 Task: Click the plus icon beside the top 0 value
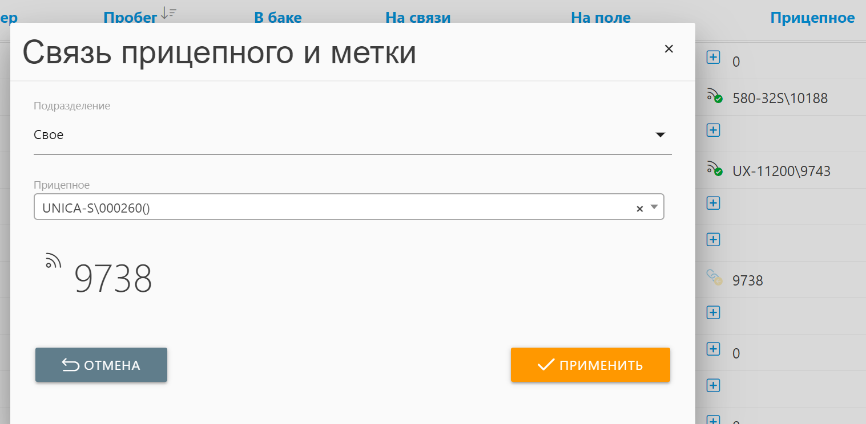point(713,57)
